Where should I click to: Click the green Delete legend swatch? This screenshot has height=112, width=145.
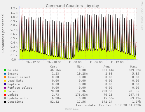click(5, 70)
